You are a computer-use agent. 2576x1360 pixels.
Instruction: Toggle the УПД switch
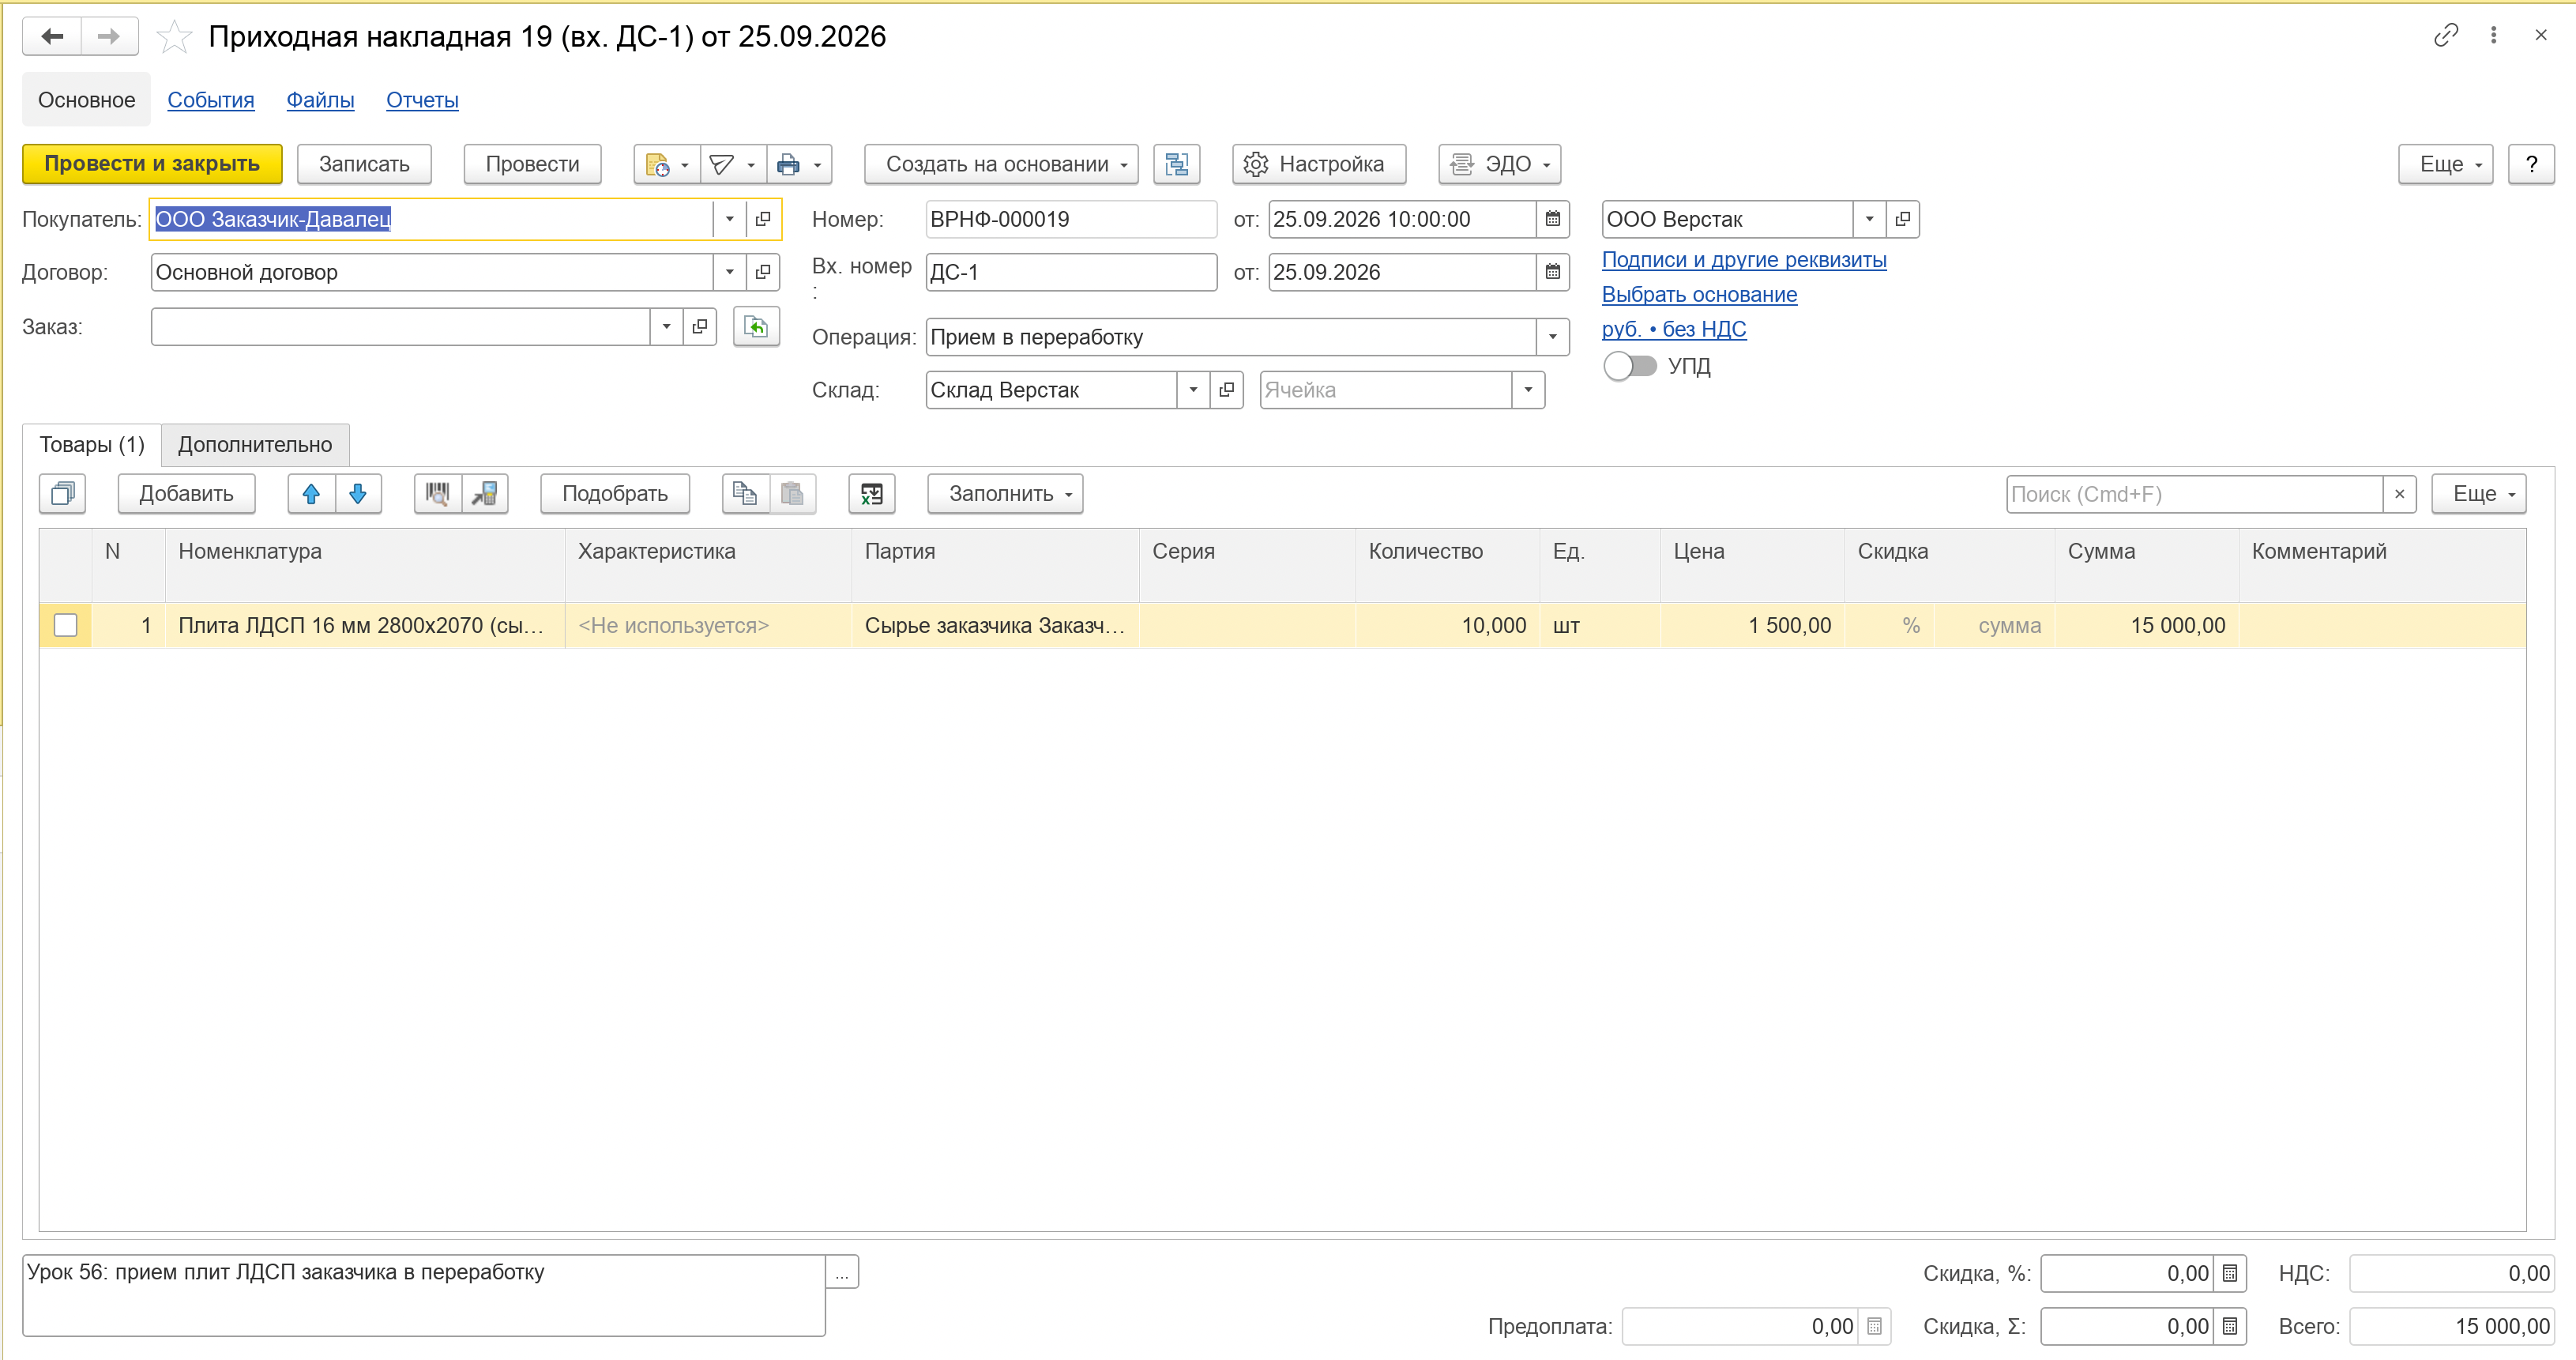pos(1630,365)
